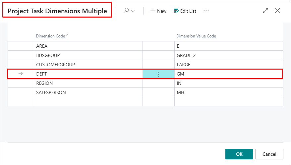This screenshot has width=291, height=165.
Task: Sort by Dimension Code column header
Action: pos(52,36)
